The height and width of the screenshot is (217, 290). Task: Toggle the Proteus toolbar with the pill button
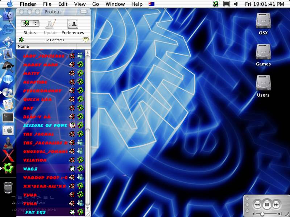click(x=84, y=12)
